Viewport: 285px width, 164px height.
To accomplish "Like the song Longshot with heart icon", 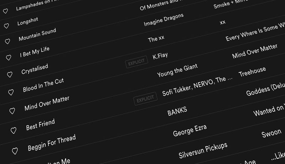I will pyautogui.click(x=6, y=26).
